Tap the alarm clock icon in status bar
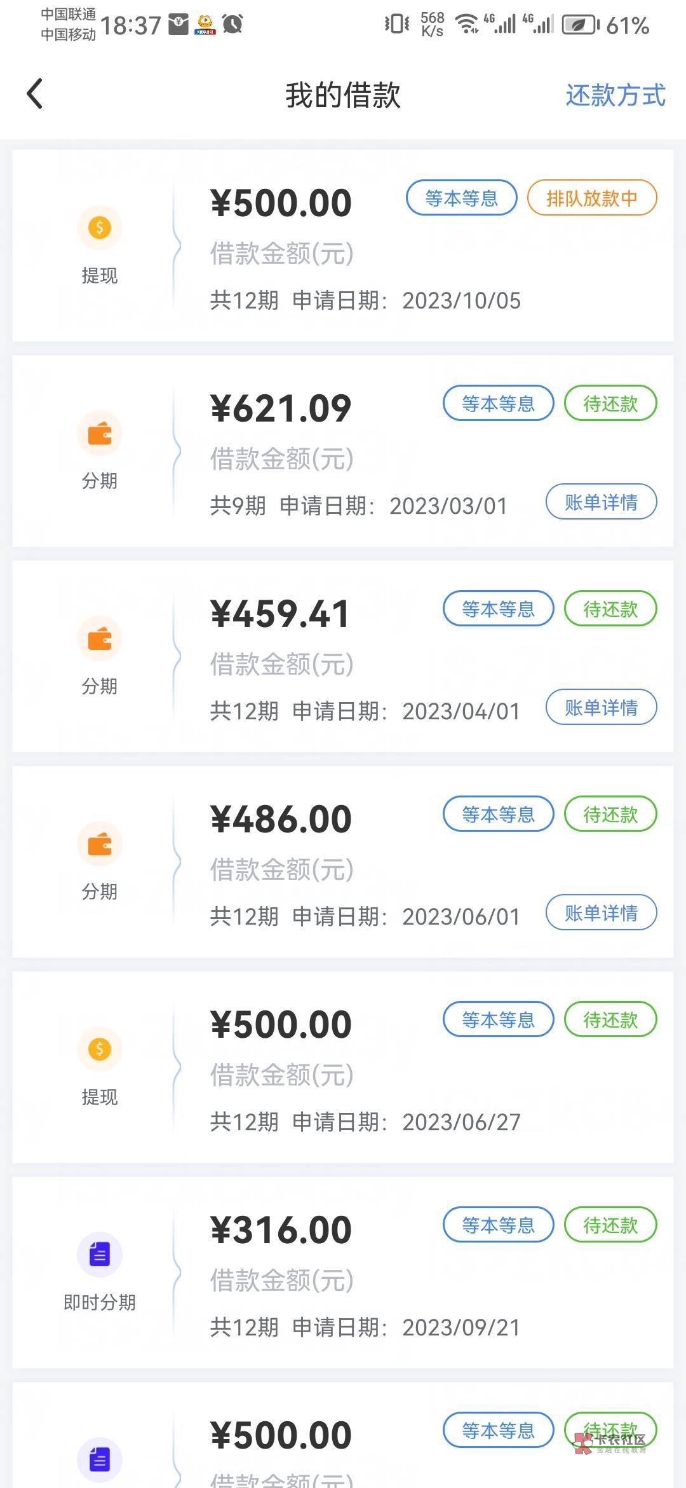The height and width of the screenshot is (1488, 686). (232, 25)
